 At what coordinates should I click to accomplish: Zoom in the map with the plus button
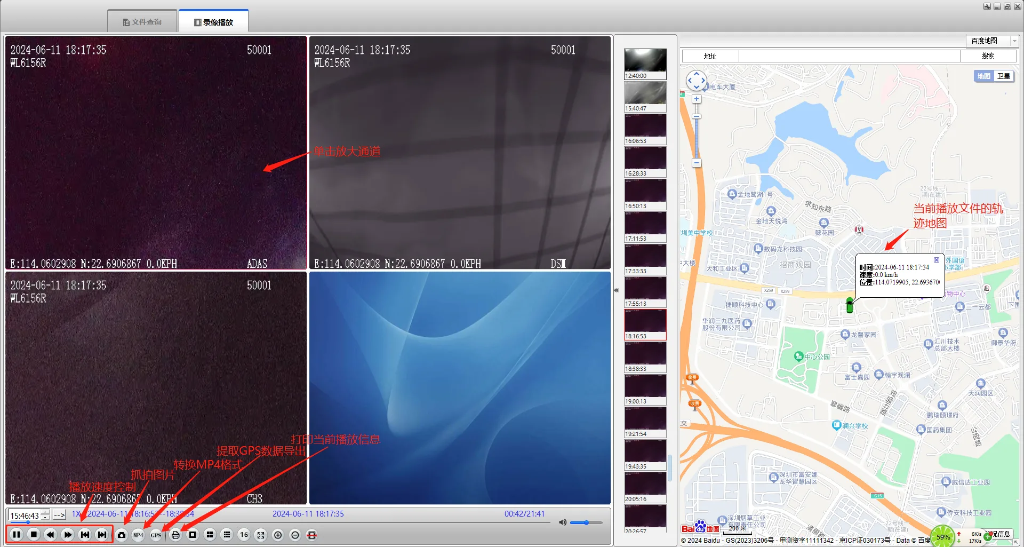coord(697,99)
